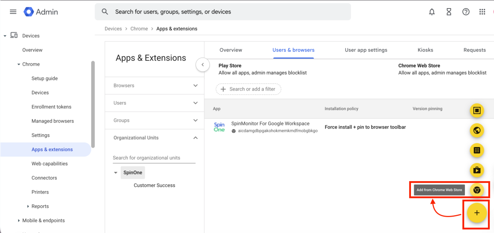
Task: Click Search or add a filter
Action: pos(248,89)
